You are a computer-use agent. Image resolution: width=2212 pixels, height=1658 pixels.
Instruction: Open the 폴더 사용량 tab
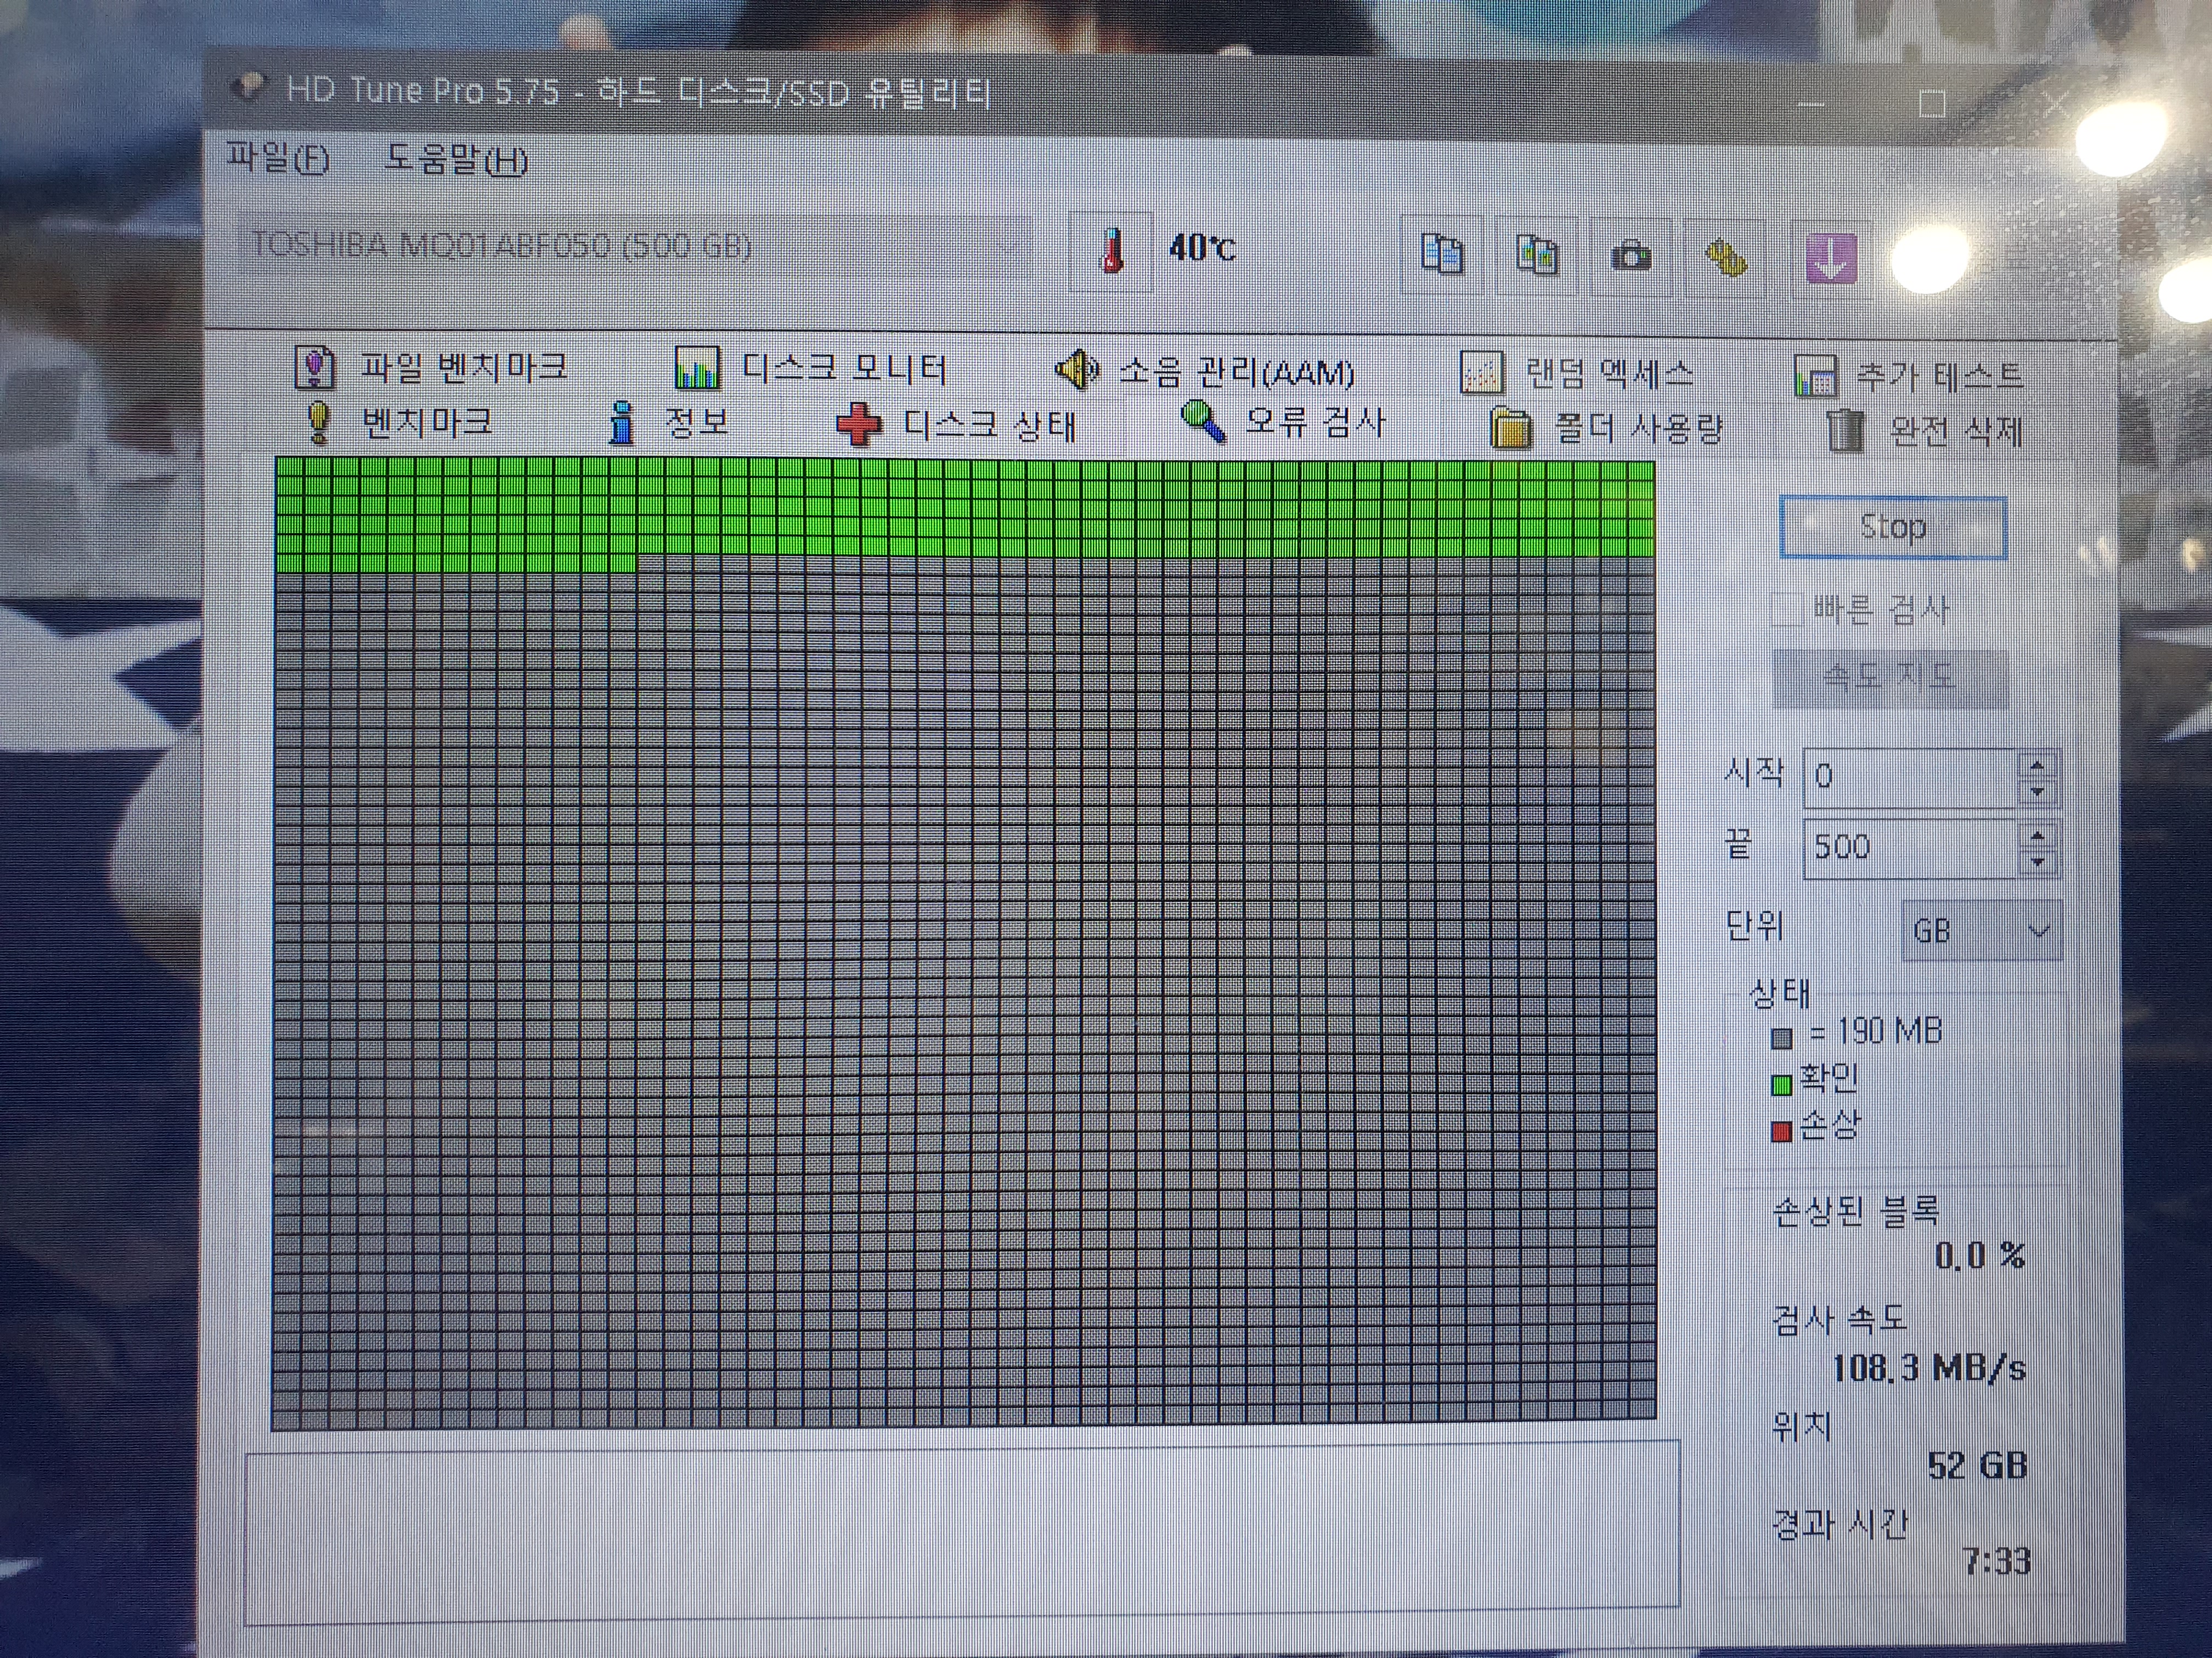(x=1607, y=429)
